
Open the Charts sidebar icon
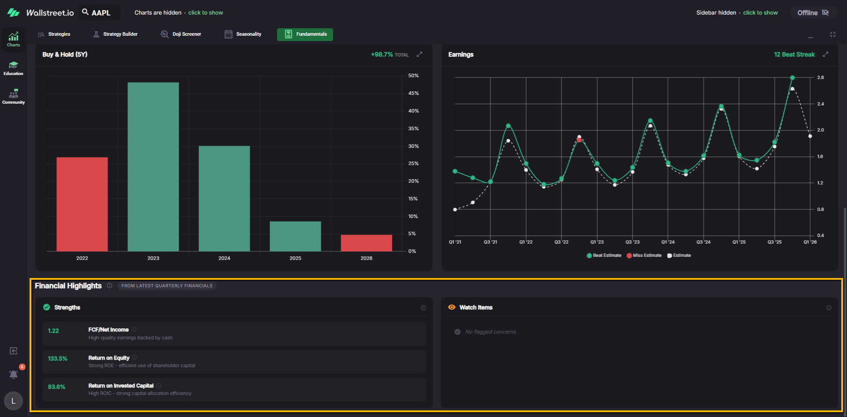(13, 39)
